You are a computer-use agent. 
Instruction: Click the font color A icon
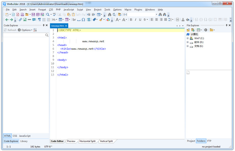183,20
